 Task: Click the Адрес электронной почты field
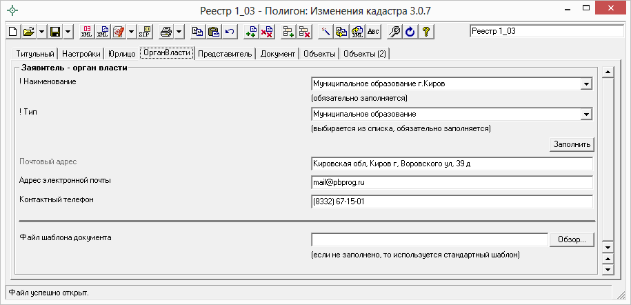click(x=452, y=182)
